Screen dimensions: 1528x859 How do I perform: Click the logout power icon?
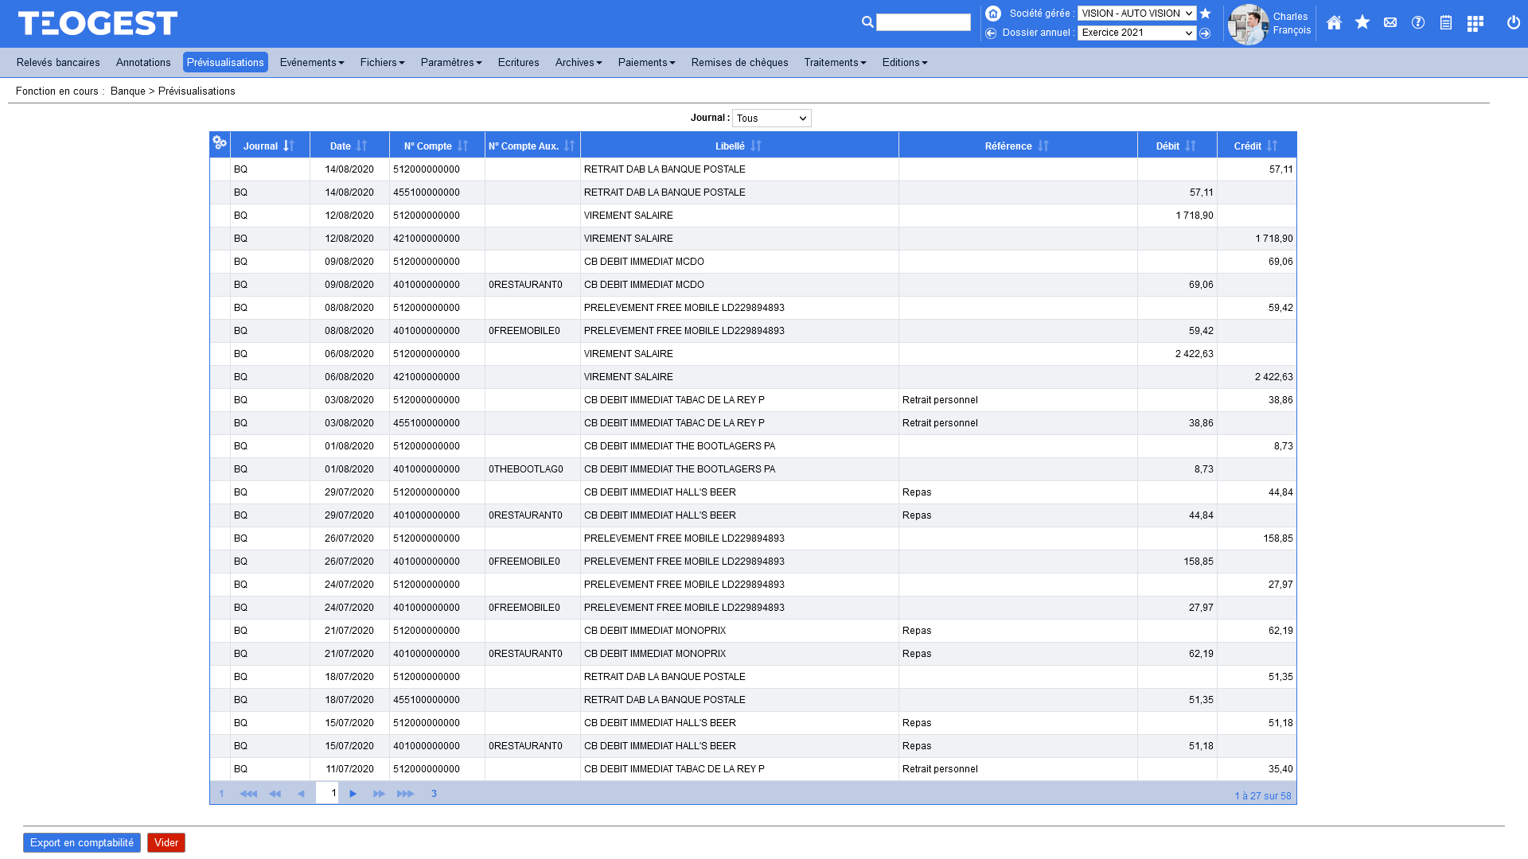click(x=1513, y=23)
